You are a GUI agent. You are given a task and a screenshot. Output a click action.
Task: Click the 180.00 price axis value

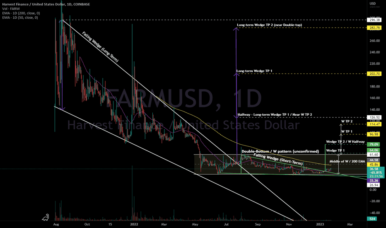tap(374, 87)
